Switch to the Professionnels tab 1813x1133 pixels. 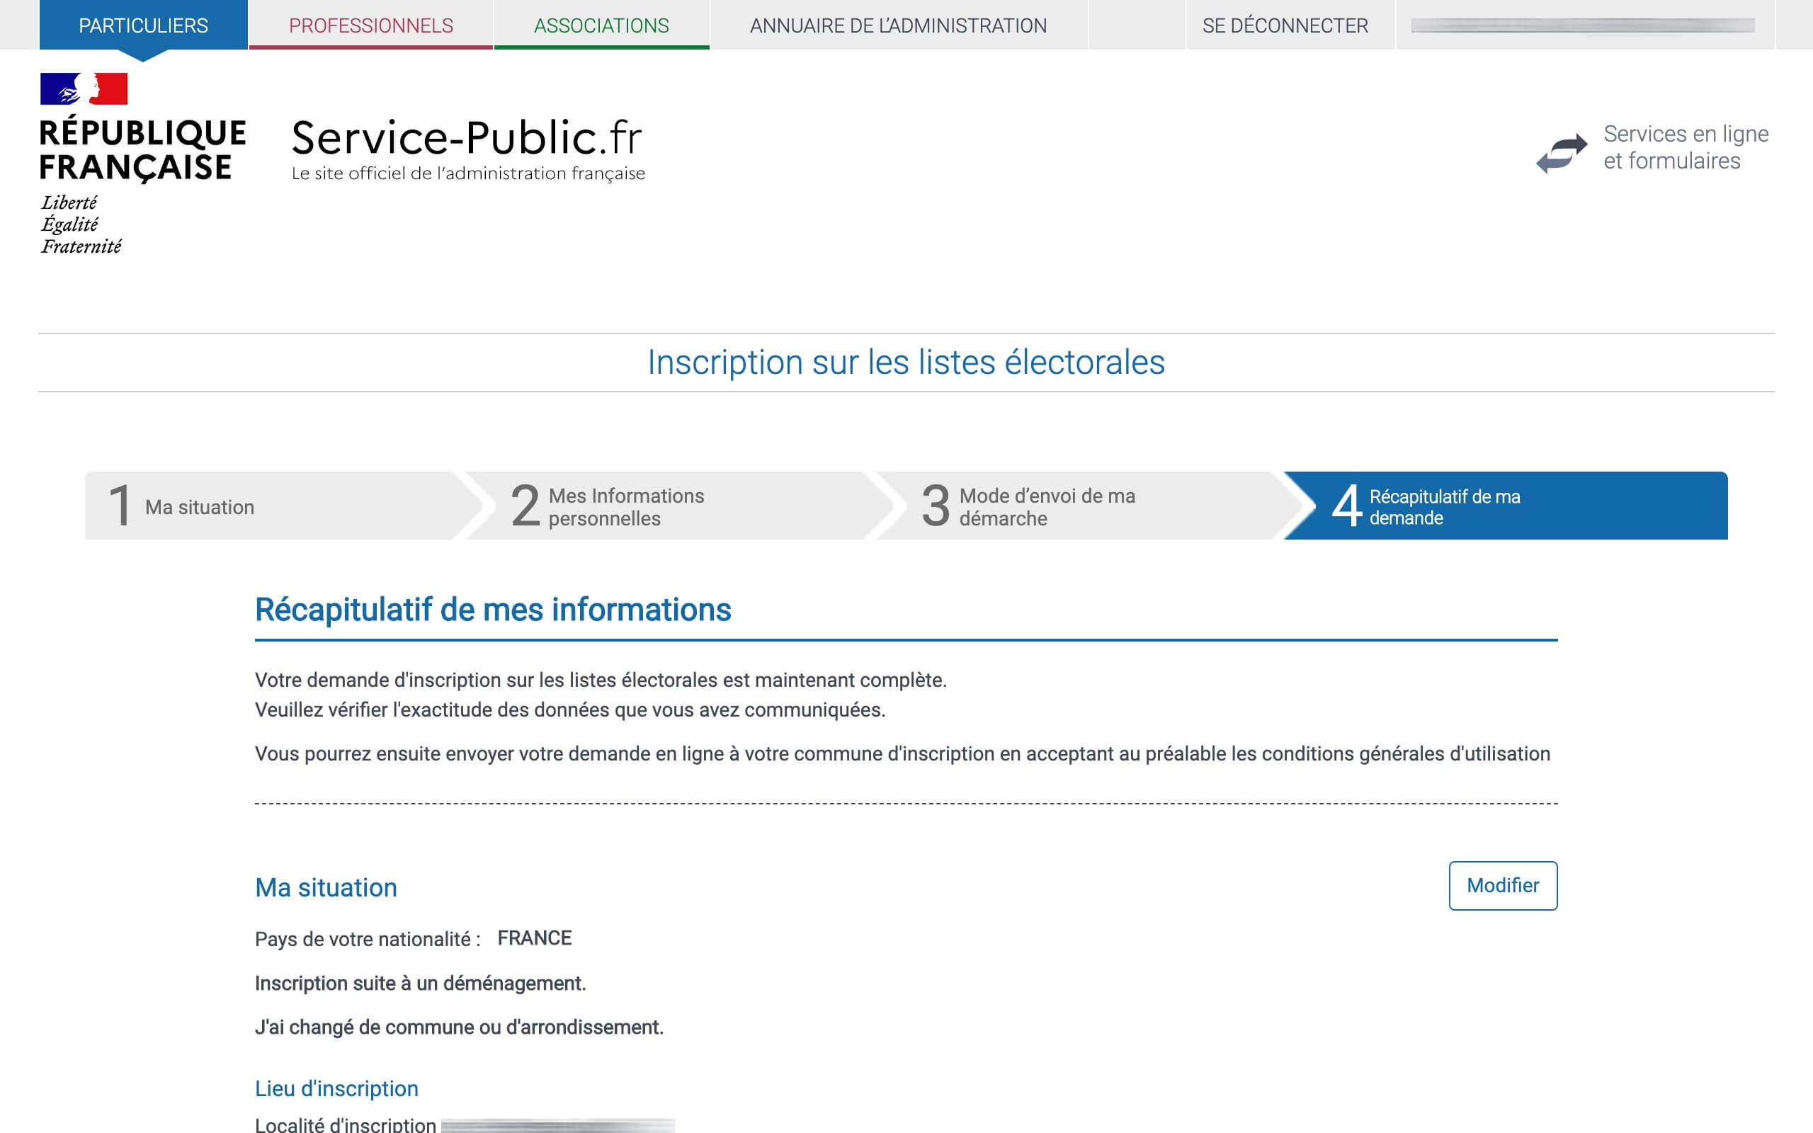(x=371, y=25)
